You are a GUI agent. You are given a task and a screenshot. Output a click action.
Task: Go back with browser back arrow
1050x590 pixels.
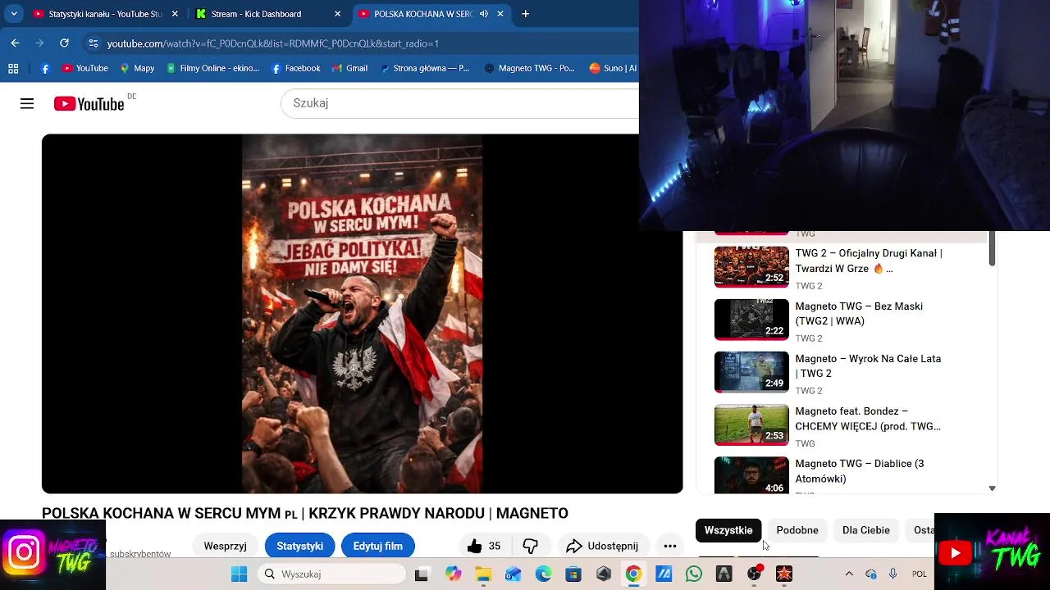15,43
